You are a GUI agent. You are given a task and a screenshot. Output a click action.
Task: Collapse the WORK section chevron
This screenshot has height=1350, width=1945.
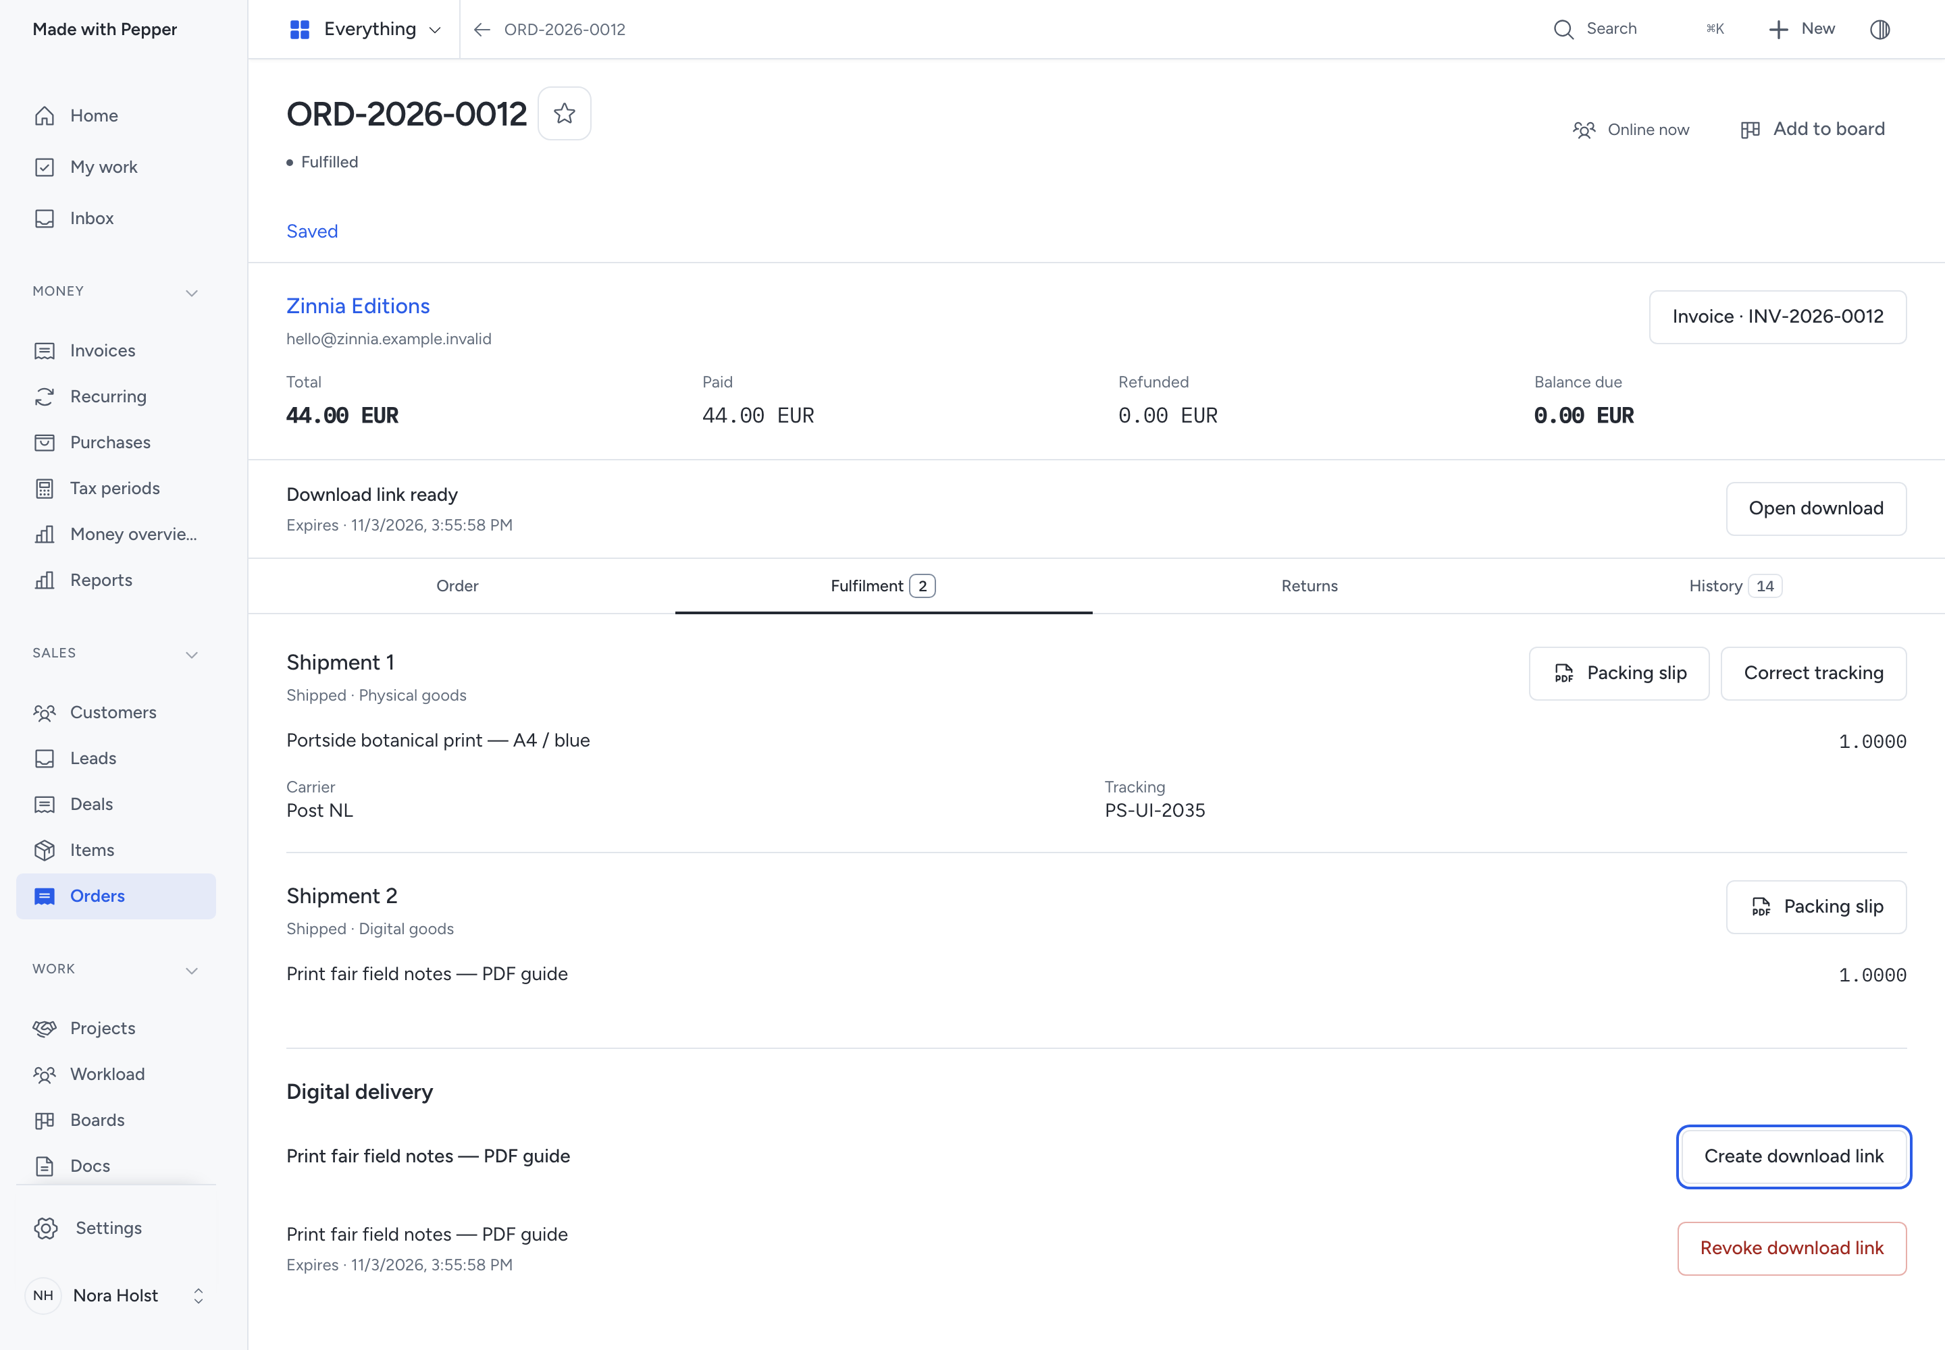(192, 970)
